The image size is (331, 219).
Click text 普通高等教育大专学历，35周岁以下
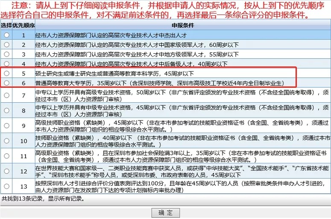[81, 83]
